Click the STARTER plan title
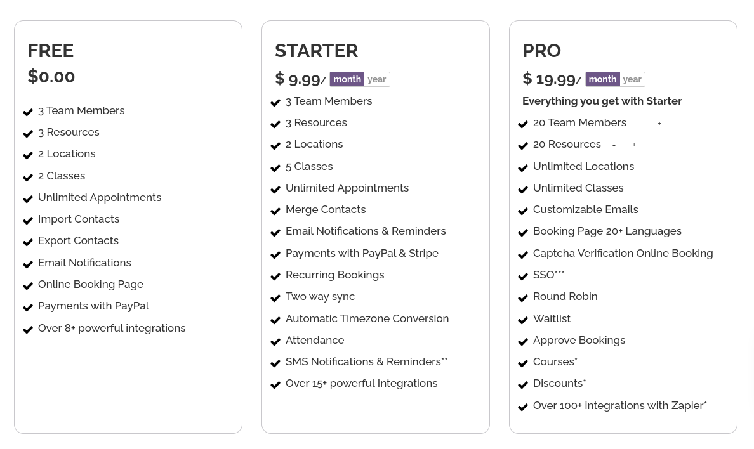The width and height of the screenshot is (754, 449). [x=316, y=51]
